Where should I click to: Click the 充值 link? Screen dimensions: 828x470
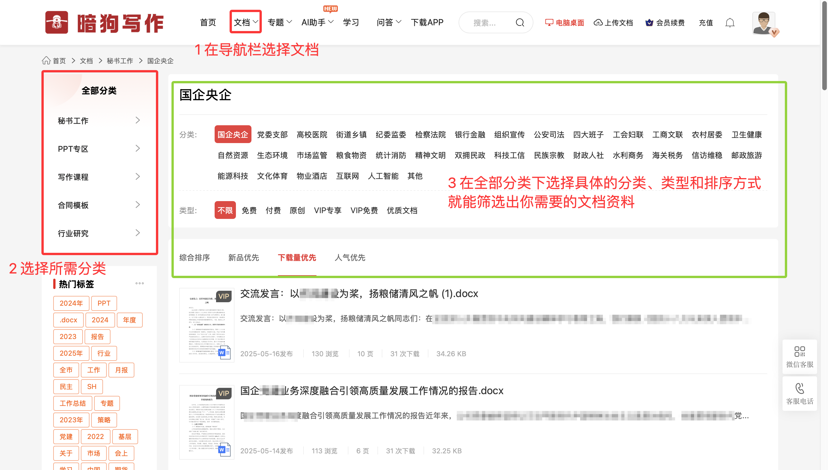705,23
